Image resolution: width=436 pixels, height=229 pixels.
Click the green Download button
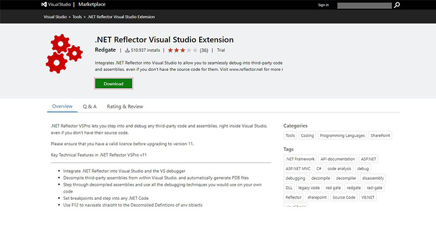coord(114,84)
